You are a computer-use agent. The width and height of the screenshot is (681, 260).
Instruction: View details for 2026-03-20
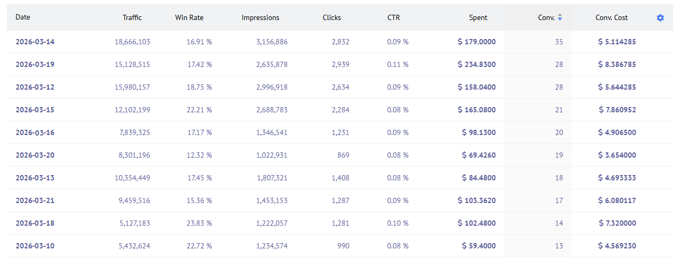coord(35,156)
